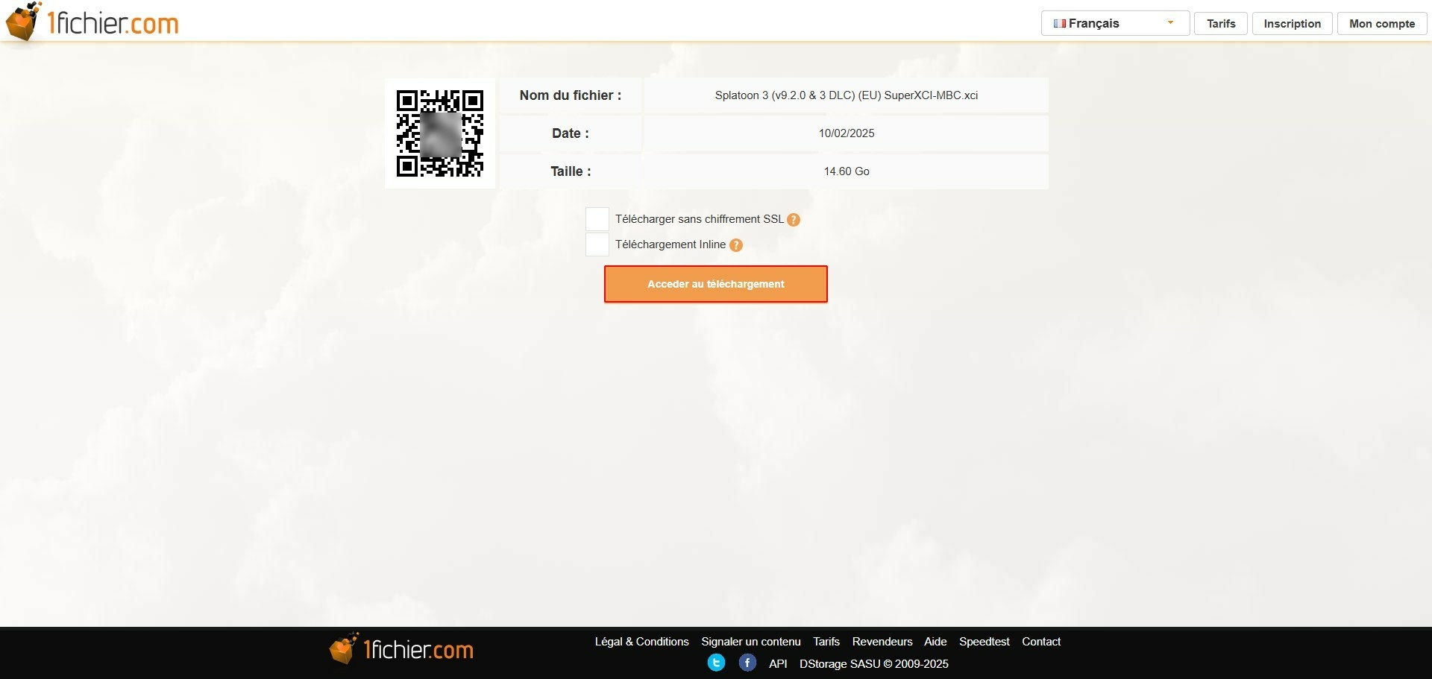1432x679 pixels.
Task: Open the Français language dropdown
Action: click(1115, 23)
